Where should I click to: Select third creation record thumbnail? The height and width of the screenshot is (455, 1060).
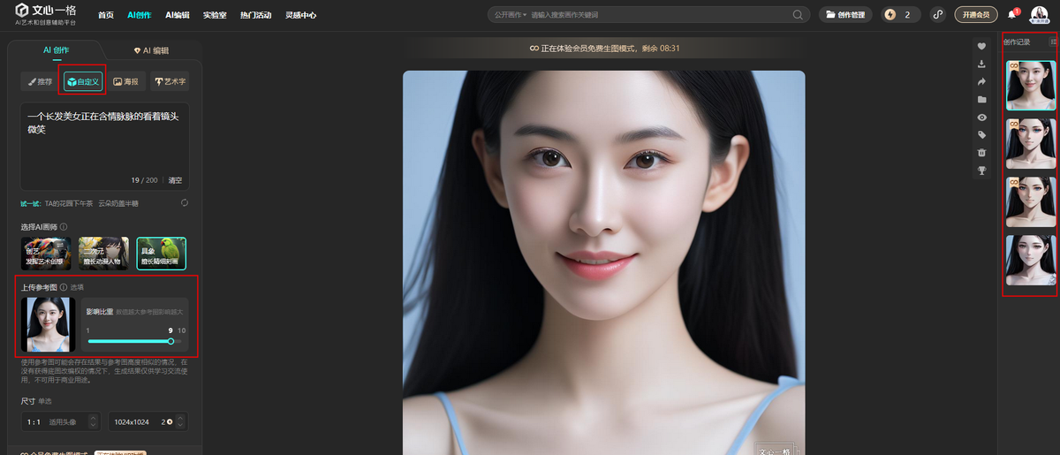(1031, 201)
